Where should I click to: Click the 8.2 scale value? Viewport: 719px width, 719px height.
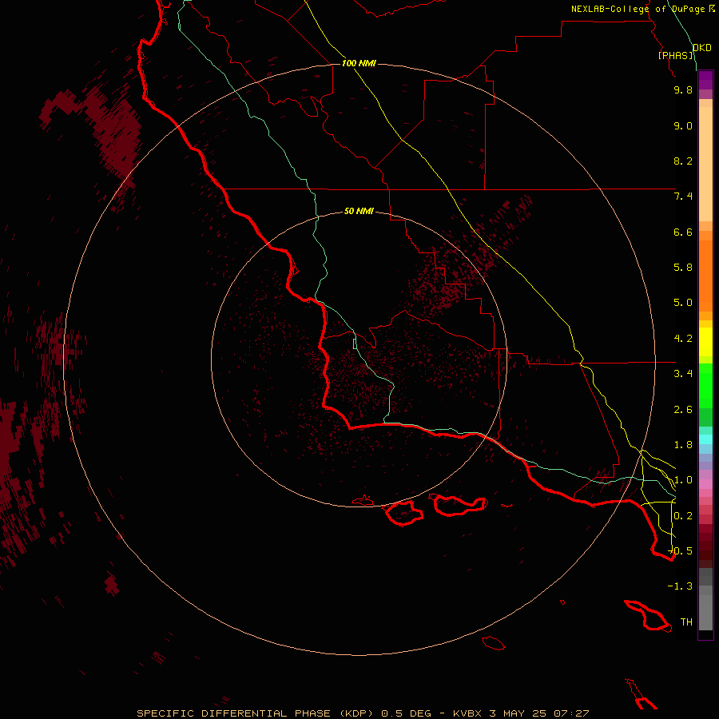point(683,161)
